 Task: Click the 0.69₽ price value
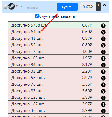pyautogui.click(x=87, y=32)
